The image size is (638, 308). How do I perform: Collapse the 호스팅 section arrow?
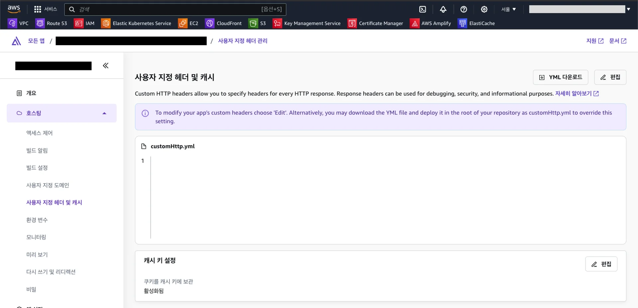pos(104,113)
